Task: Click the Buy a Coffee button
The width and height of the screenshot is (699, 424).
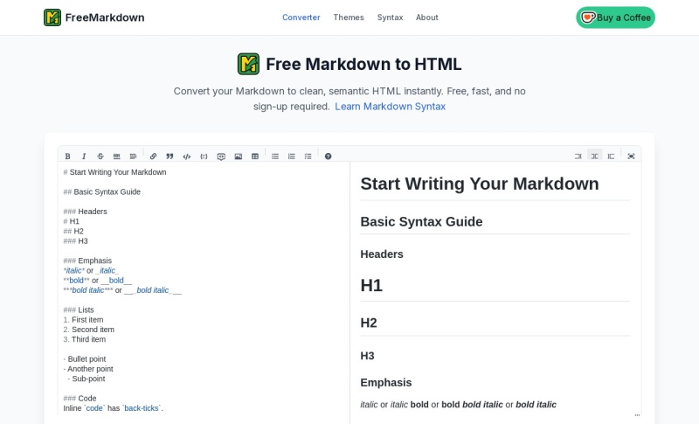Action: coord(616,17)
